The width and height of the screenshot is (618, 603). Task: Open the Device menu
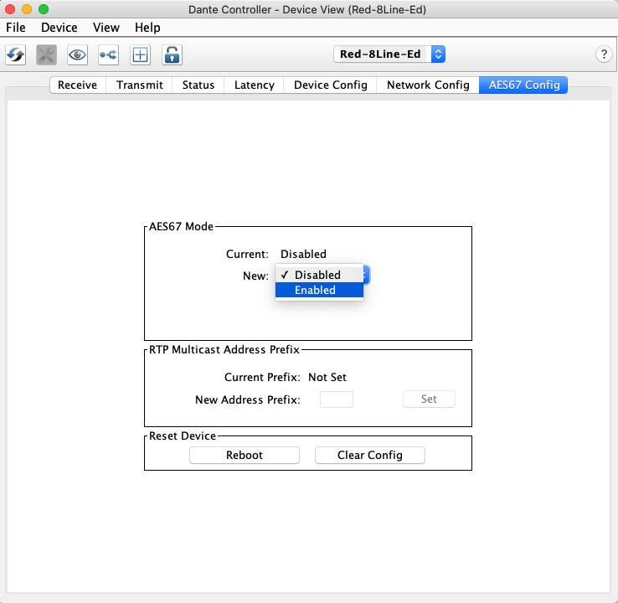[59, 28]
